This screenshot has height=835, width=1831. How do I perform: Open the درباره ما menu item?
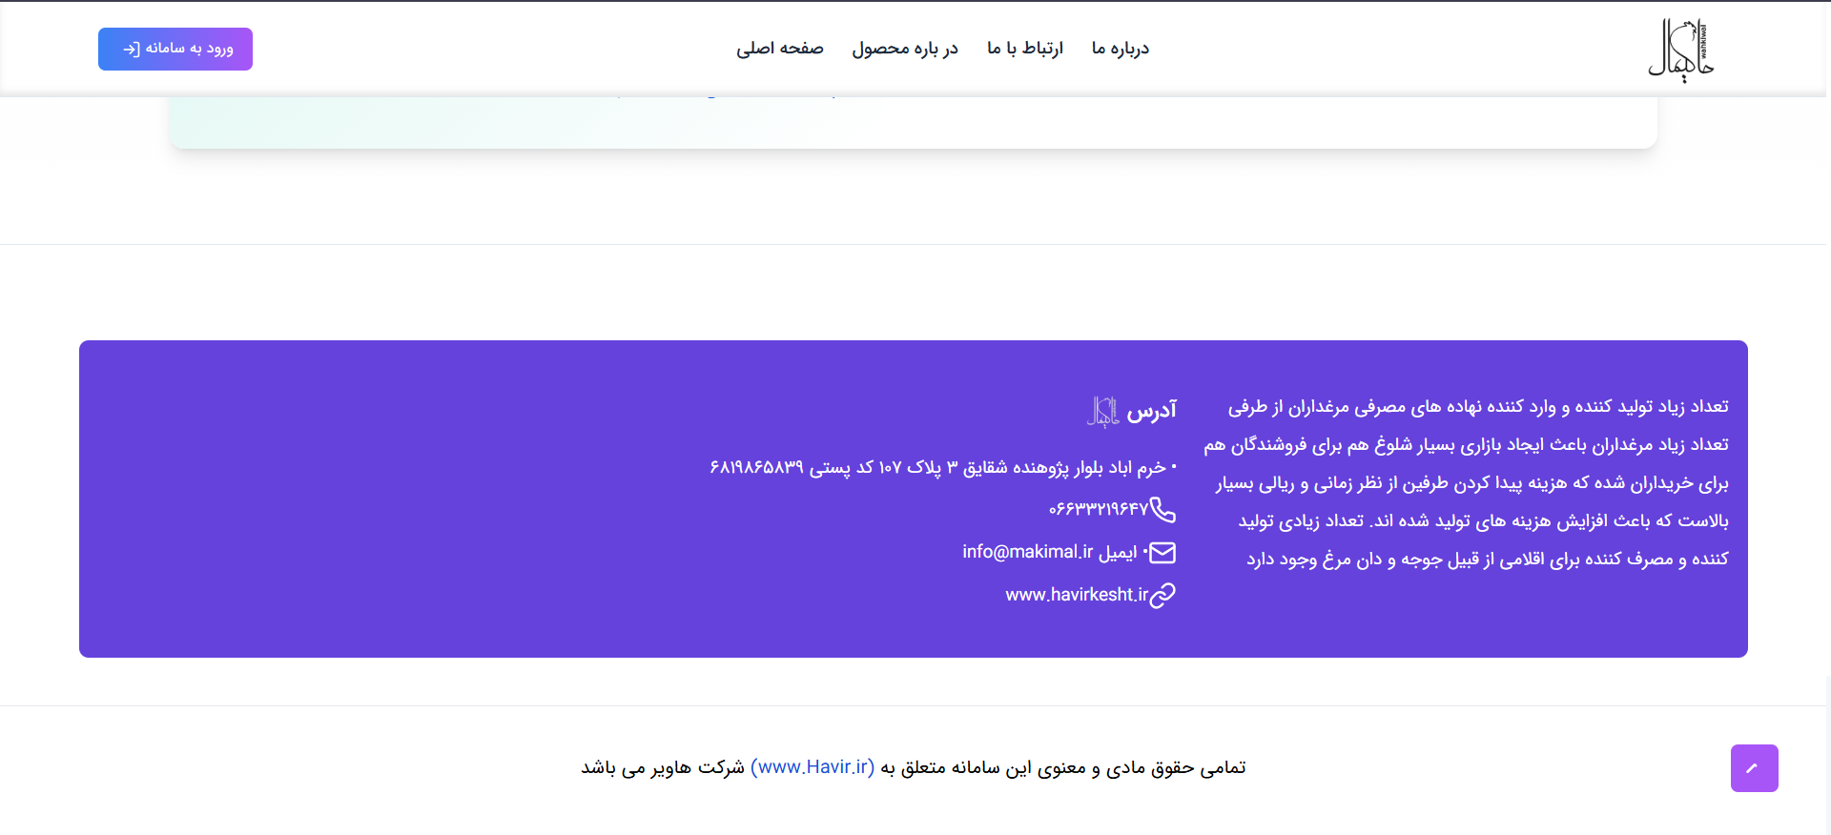coord(1121,49)
